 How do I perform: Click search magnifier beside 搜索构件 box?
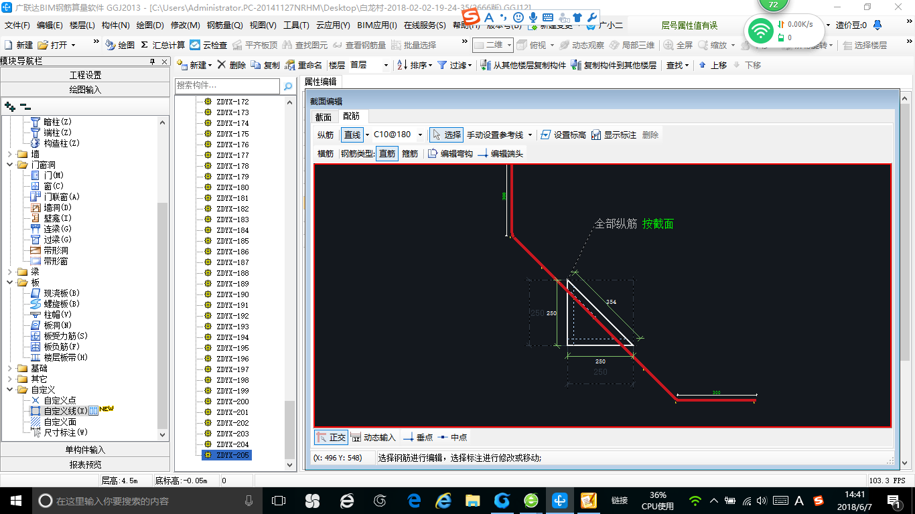click(288, 86)
